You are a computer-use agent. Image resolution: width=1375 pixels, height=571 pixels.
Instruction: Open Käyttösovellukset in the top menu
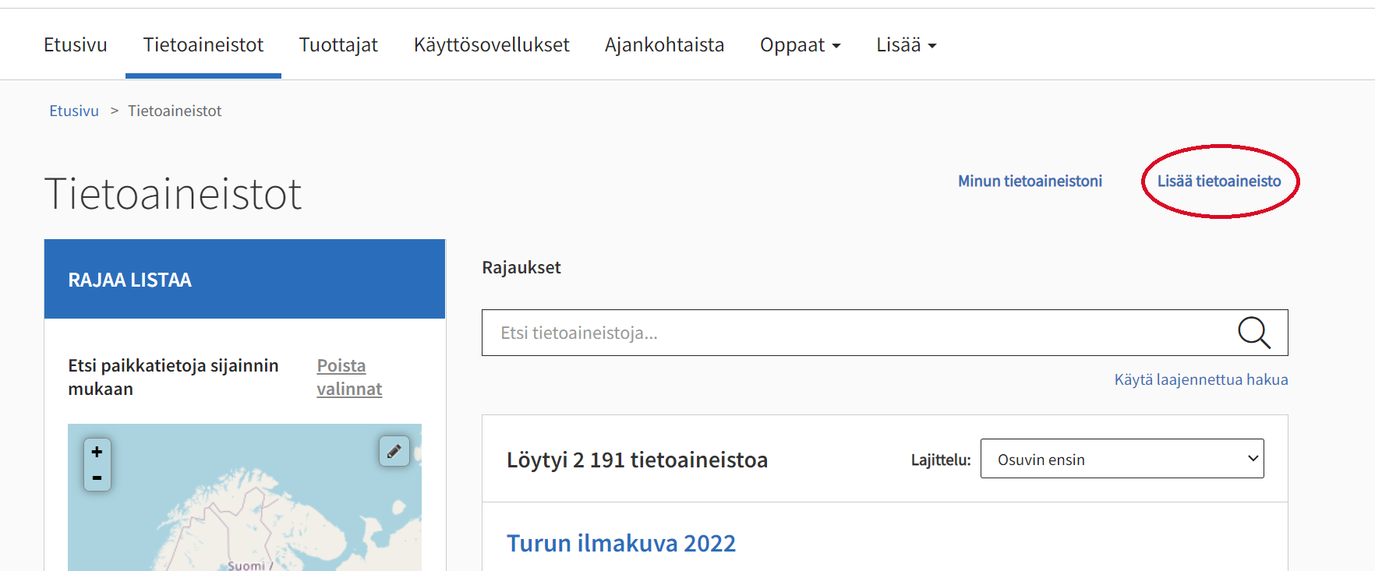(x=492, y=45)
